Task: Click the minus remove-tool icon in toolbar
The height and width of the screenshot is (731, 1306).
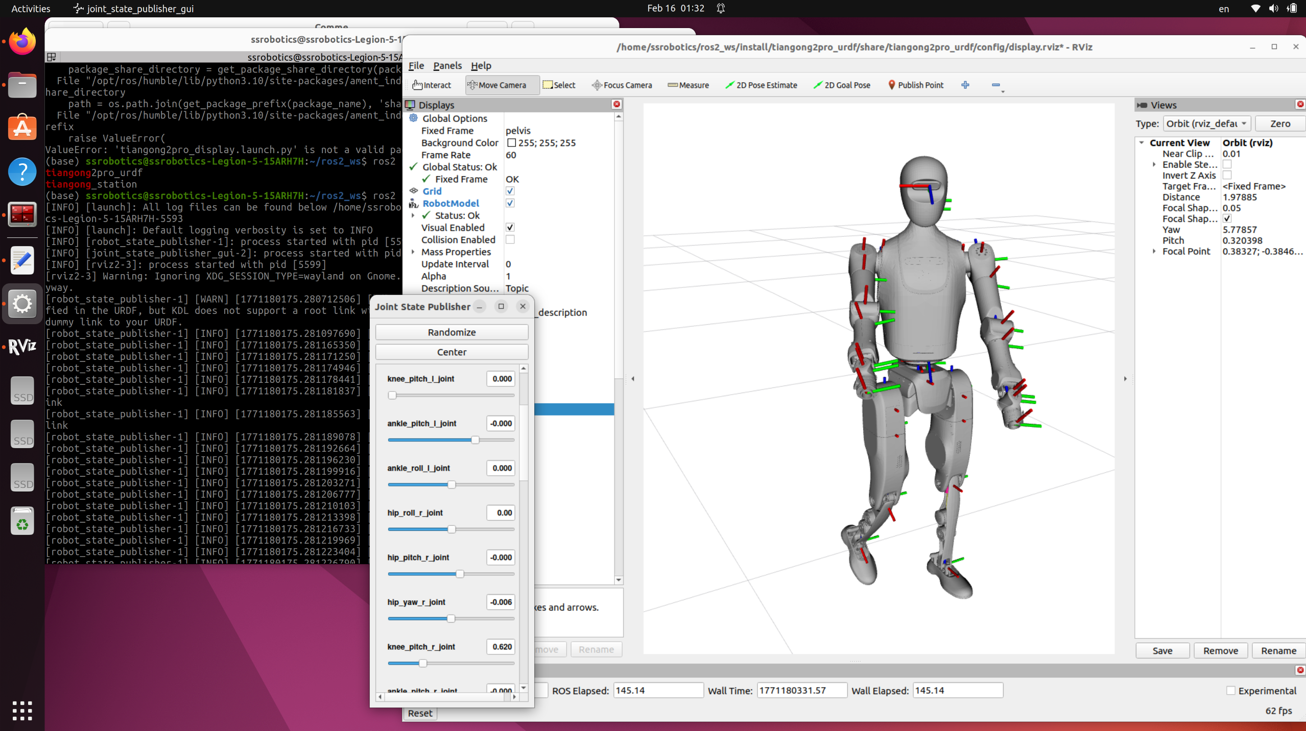Action: pyautogui.click(x=995, y=85)
